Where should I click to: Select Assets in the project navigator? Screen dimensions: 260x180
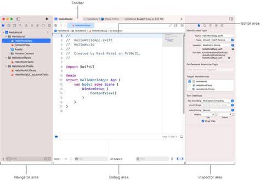pos(17,49)
